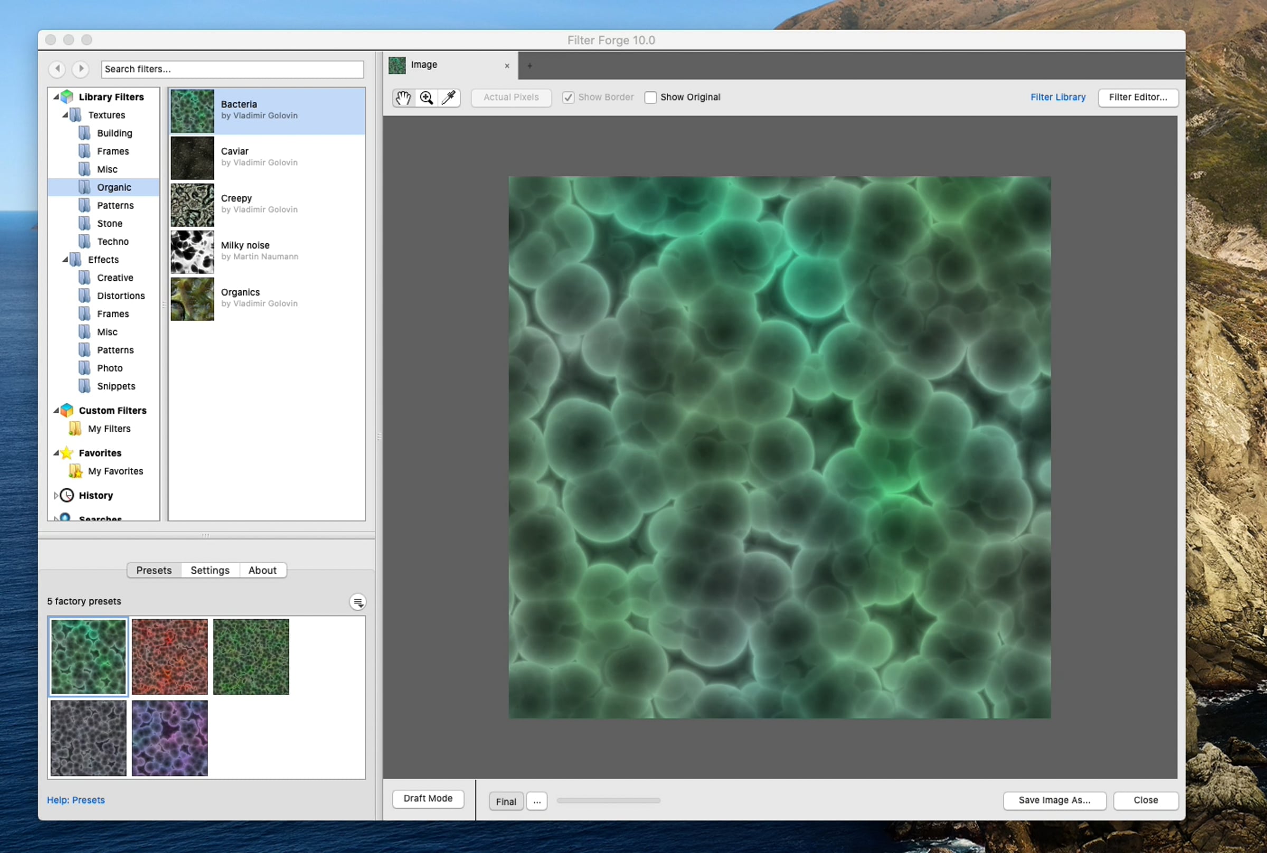
Task: Click the Actual Pixels button
Action: click(511, 97)
